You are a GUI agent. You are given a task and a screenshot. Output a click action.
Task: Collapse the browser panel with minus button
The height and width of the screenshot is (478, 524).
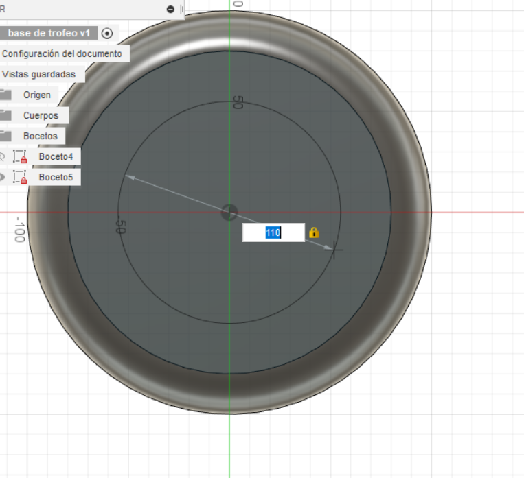(170, 10)
